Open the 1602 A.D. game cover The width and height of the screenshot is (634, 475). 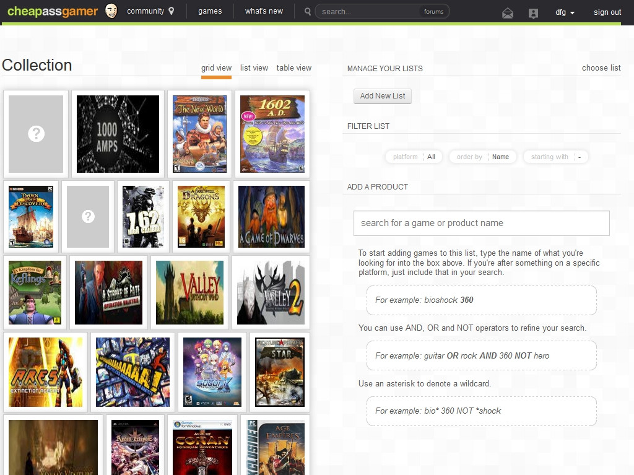tap(272, 134)
